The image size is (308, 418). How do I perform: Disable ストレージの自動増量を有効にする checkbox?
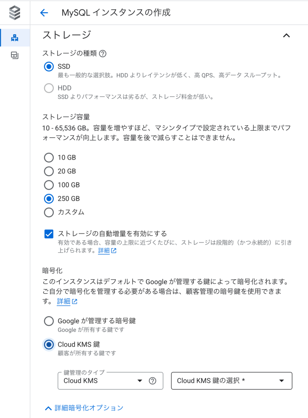pos(49,234)
